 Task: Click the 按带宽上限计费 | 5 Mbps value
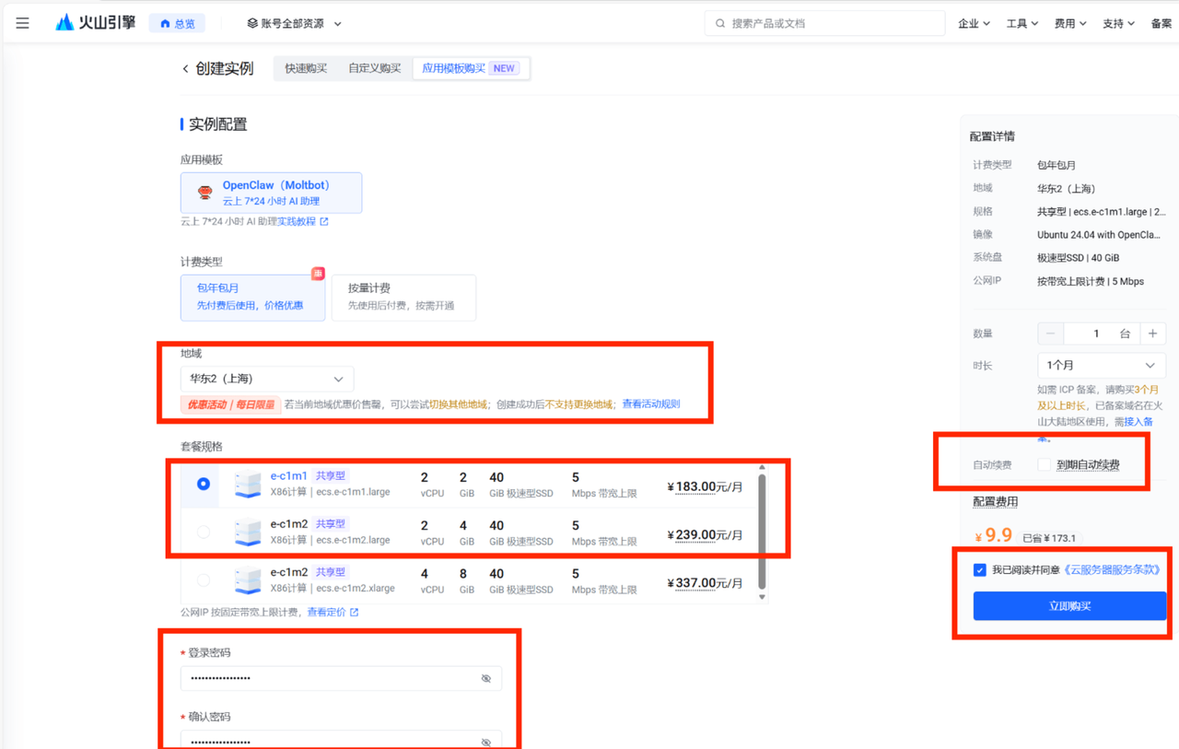(1091, 281)
